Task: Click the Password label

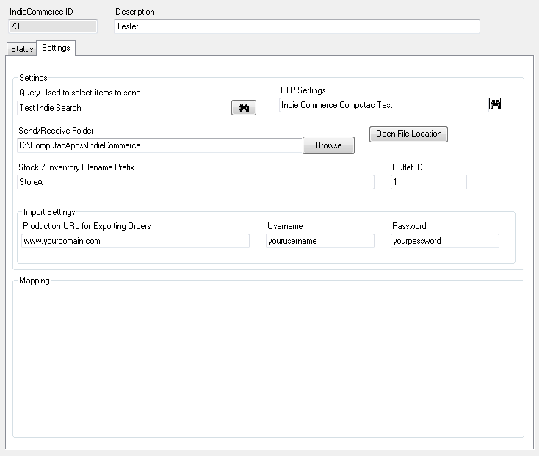Action: (x=409, y=226)
